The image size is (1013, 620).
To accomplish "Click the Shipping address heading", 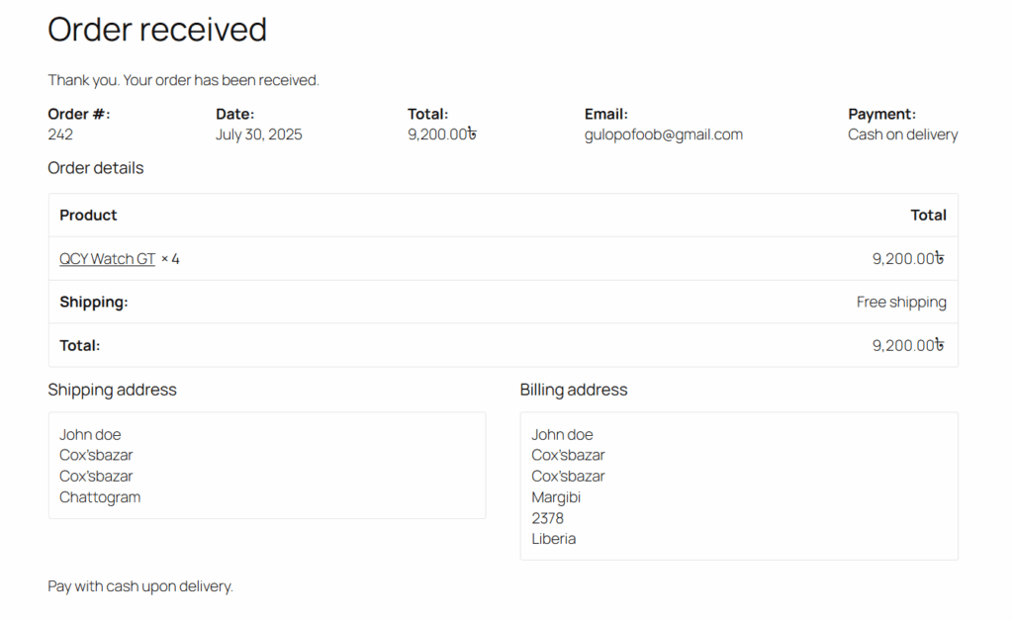I will coord(112,390).
